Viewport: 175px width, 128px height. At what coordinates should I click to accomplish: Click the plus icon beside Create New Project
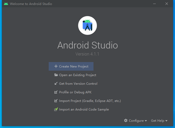(x=56, y=66)
